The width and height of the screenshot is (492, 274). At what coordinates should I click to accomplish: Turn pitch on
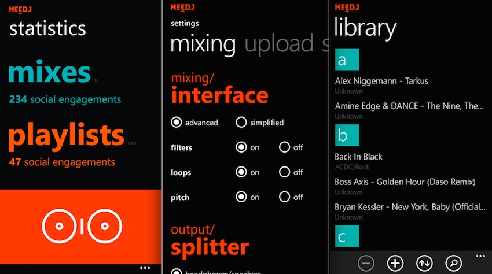pos(241,197)
